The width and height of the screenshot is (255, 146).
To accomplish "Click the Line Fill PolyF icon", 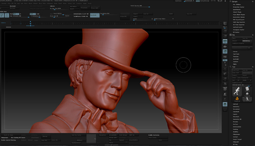I will click(x=225, y=88).
